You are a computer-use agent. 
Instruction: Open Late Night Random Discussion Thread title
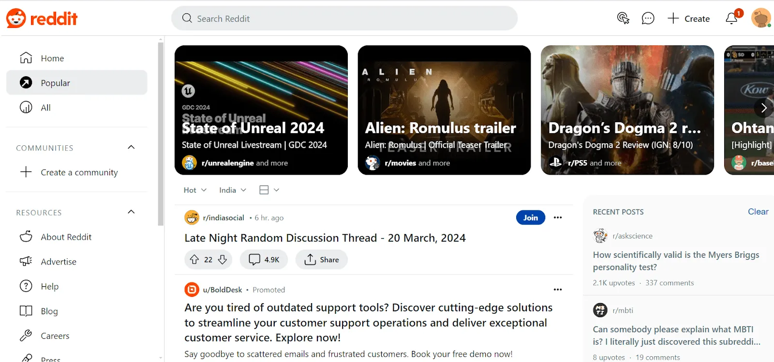coord(325,238)
